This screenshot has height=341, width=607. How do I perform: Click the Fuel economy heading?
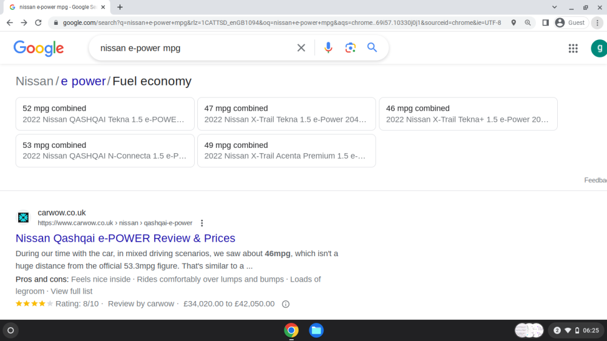(152, 81)
